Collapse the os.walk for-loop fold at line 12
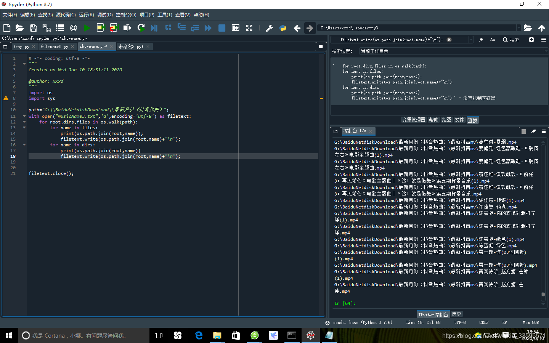Viewport: 549px width, 343px height. coord(24,122)
